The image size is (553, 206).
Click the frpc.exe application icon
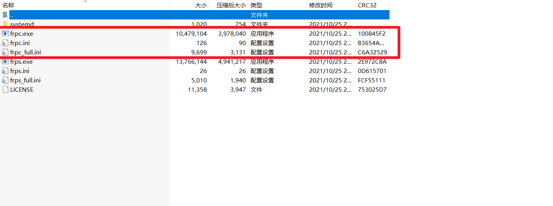(5, 34)
